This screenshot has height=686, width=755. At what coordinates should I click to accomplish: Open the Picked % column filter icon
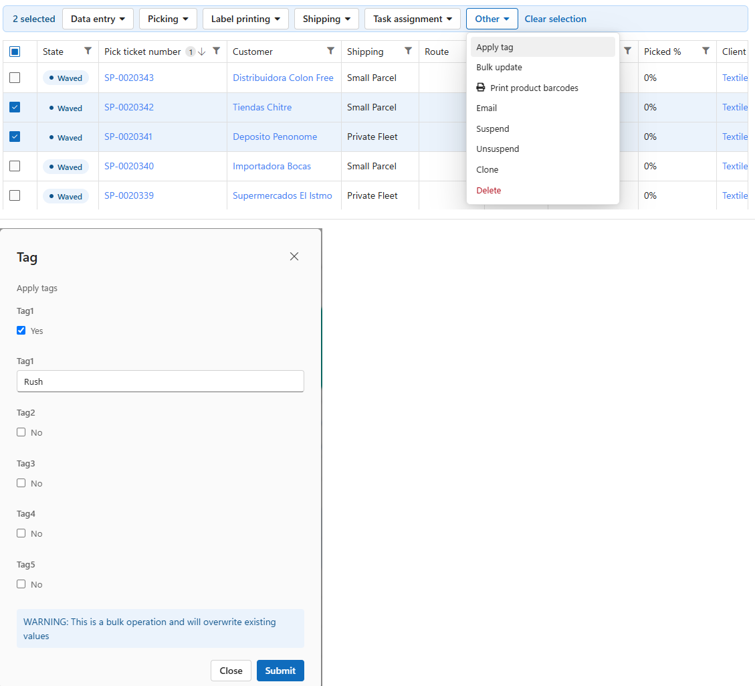click(706, 51)
